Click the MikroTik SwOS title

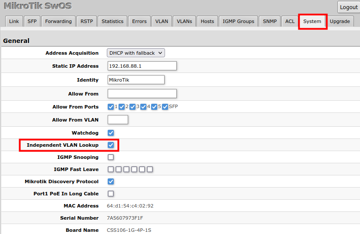38,6
